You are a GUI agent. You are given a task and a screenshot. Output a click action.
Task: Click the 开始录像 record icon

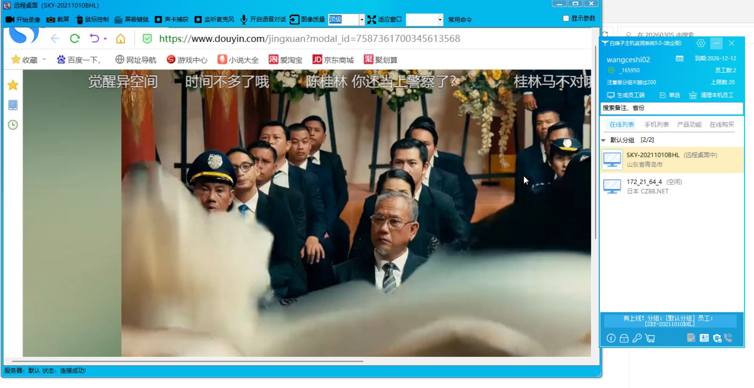click(10, 20)
